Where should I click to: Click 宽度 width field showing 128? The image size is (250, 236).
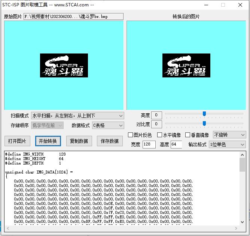[x=149, y=144]
